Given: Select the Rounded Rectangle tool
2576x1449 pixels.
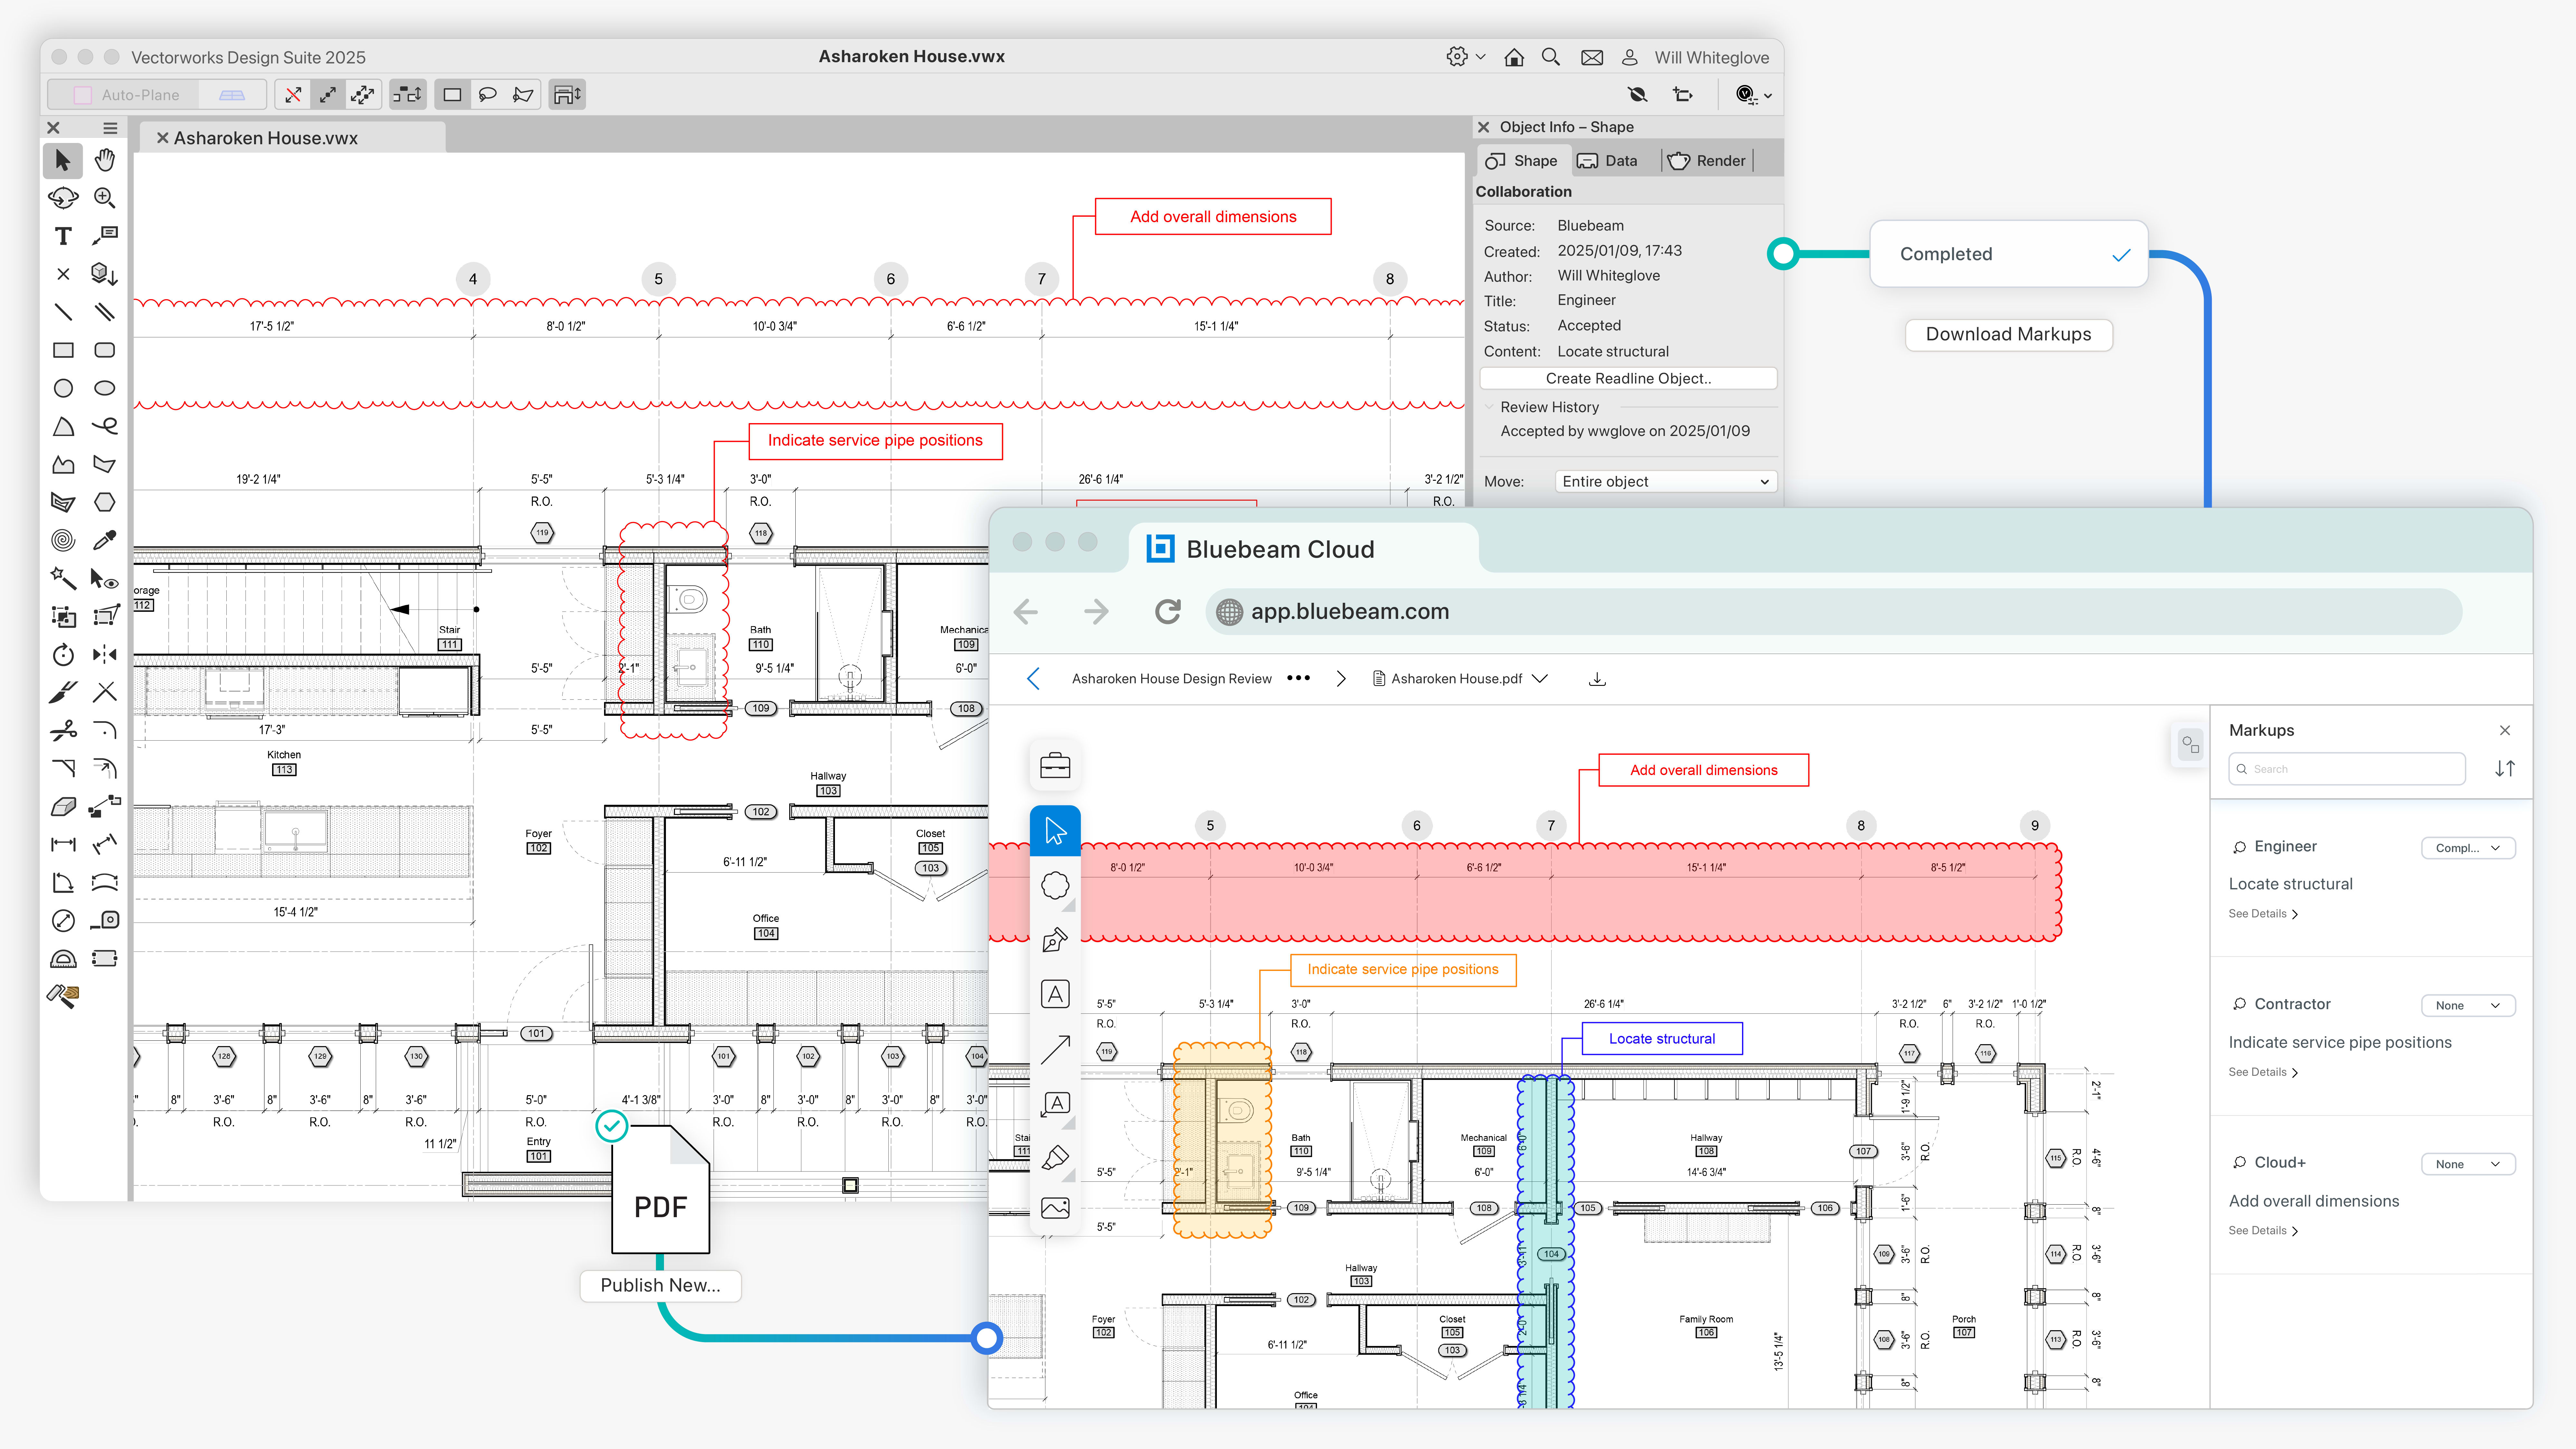Looking at the screenshot, I should coord(105,350).
